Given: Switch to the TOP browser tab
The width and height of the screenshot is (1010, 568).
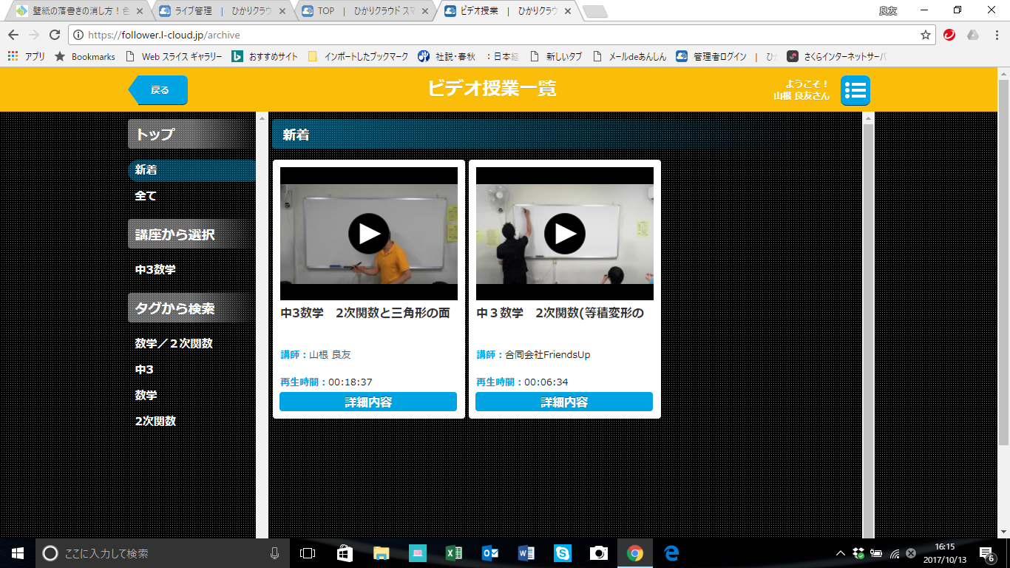Looking at the screenshot, I should click(x=362, y=11).
